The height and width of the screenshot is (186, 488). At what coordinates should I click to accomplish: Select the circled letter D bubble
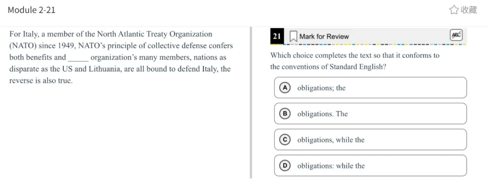285,166
